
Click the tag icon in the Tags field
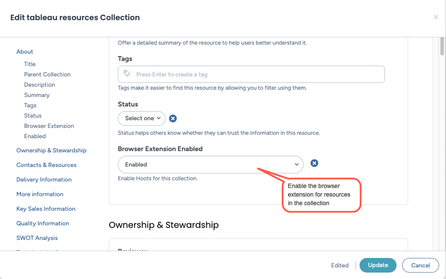point(127,74)
